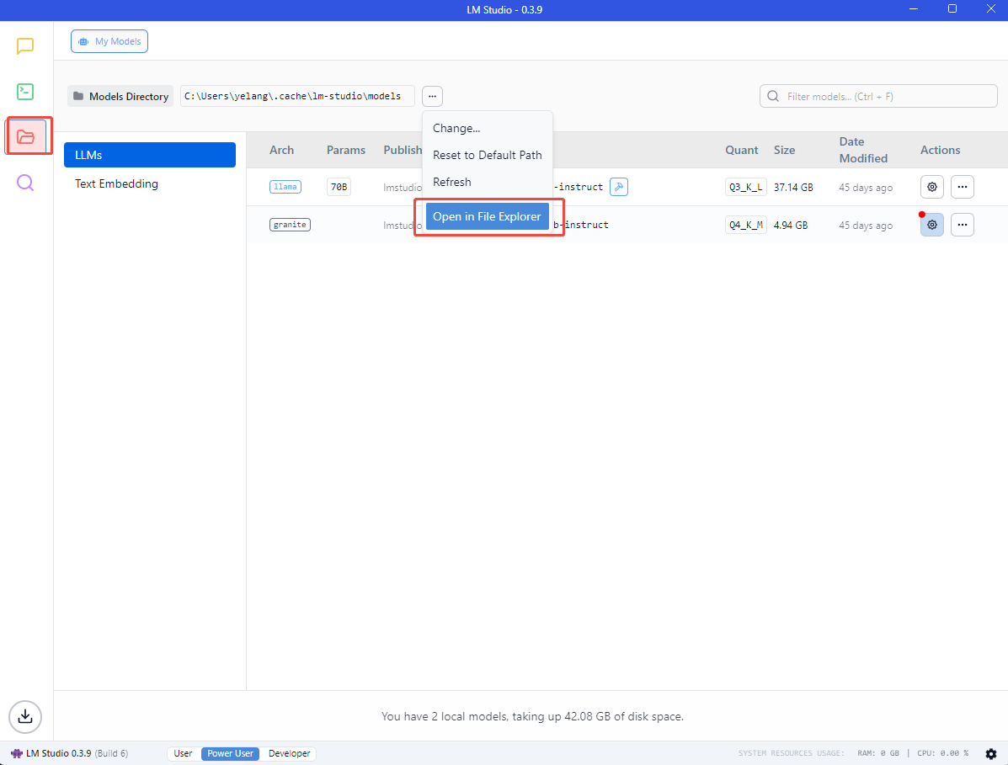Click the My Models button
The width and height of the screenshot is (1008, 765).
(x=109, y=41)
